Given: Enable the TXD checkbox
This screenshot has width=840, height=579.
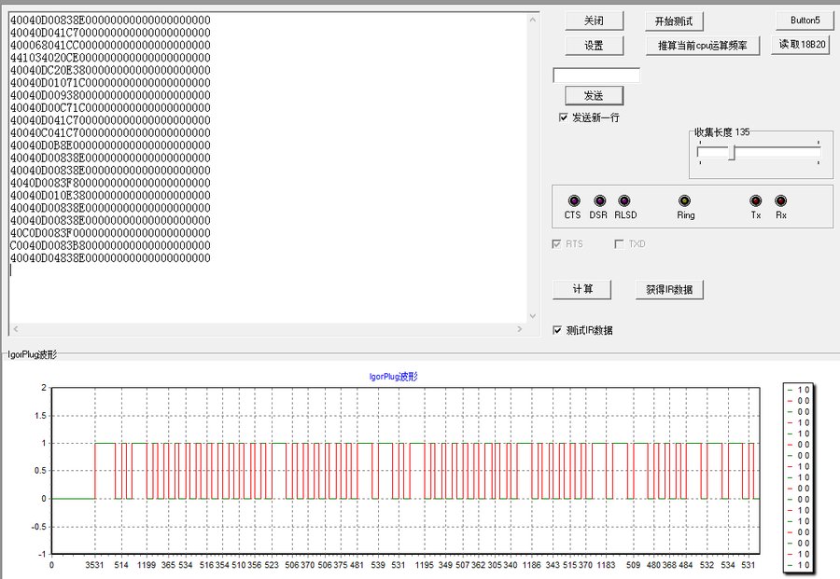Looking at the screenshot, I should pos(620,243).
